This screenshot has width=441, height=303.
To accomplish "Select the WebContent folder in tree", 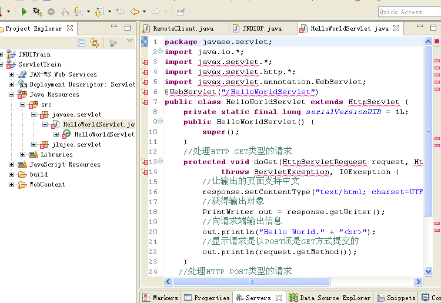I will click(x=47, y=184).
